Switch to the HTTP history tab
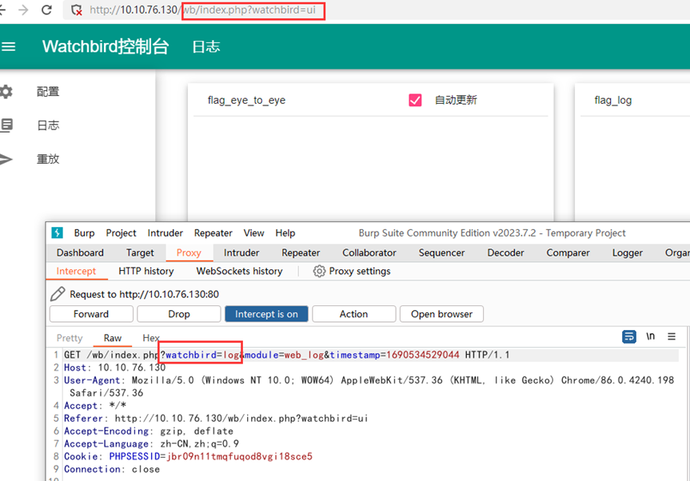The image size is (690, 481). pyautogui.click(x=146, y=272)
